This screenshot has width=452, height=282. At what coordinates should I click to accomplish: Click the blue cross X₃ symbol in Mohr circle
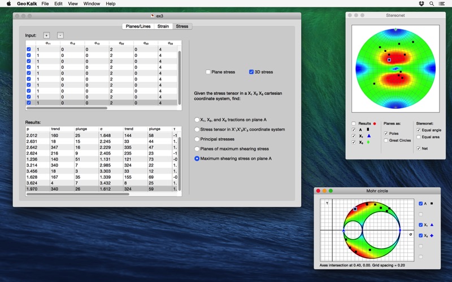[432, 236]
